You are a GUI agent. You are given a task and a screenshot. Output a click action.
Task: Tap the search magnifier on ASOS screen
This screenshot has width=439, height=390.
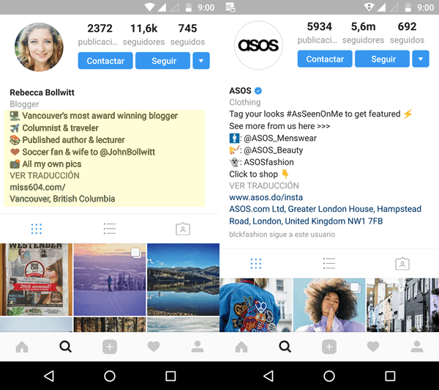coord(285,347)
